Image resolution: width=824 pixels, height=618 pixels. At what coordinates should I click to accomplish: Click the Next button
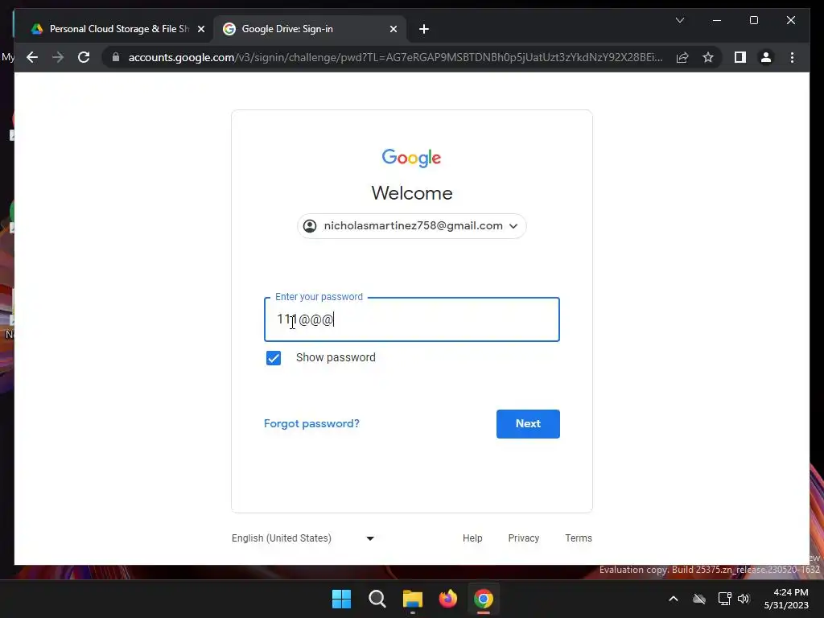tap(528, 423)
